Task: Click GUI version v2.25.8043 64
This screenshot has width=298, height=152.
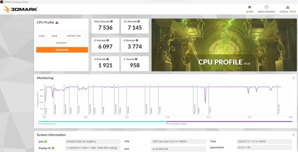Action: click(178, 149)
